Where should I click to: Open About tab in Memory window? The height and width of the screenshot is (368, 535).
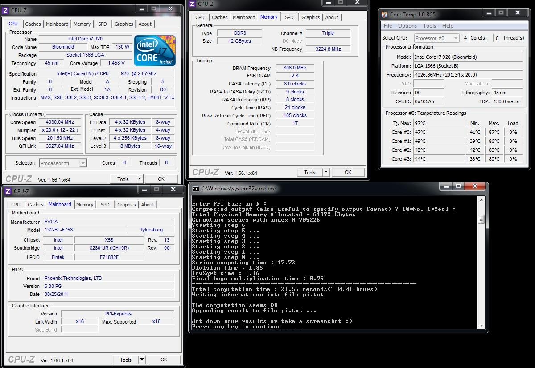coord(332,17)
